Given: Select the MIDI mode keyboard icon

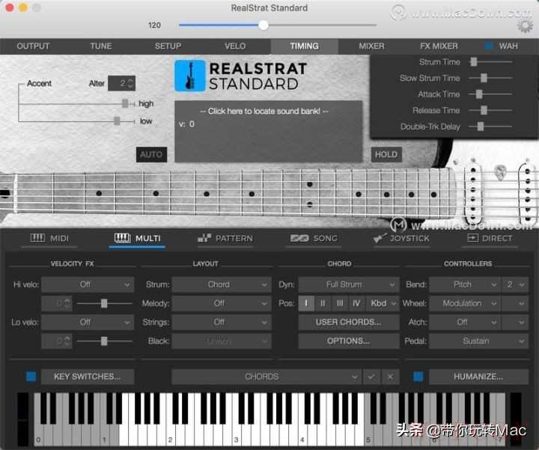Looking at the screenshot, I should pos(37,238).
